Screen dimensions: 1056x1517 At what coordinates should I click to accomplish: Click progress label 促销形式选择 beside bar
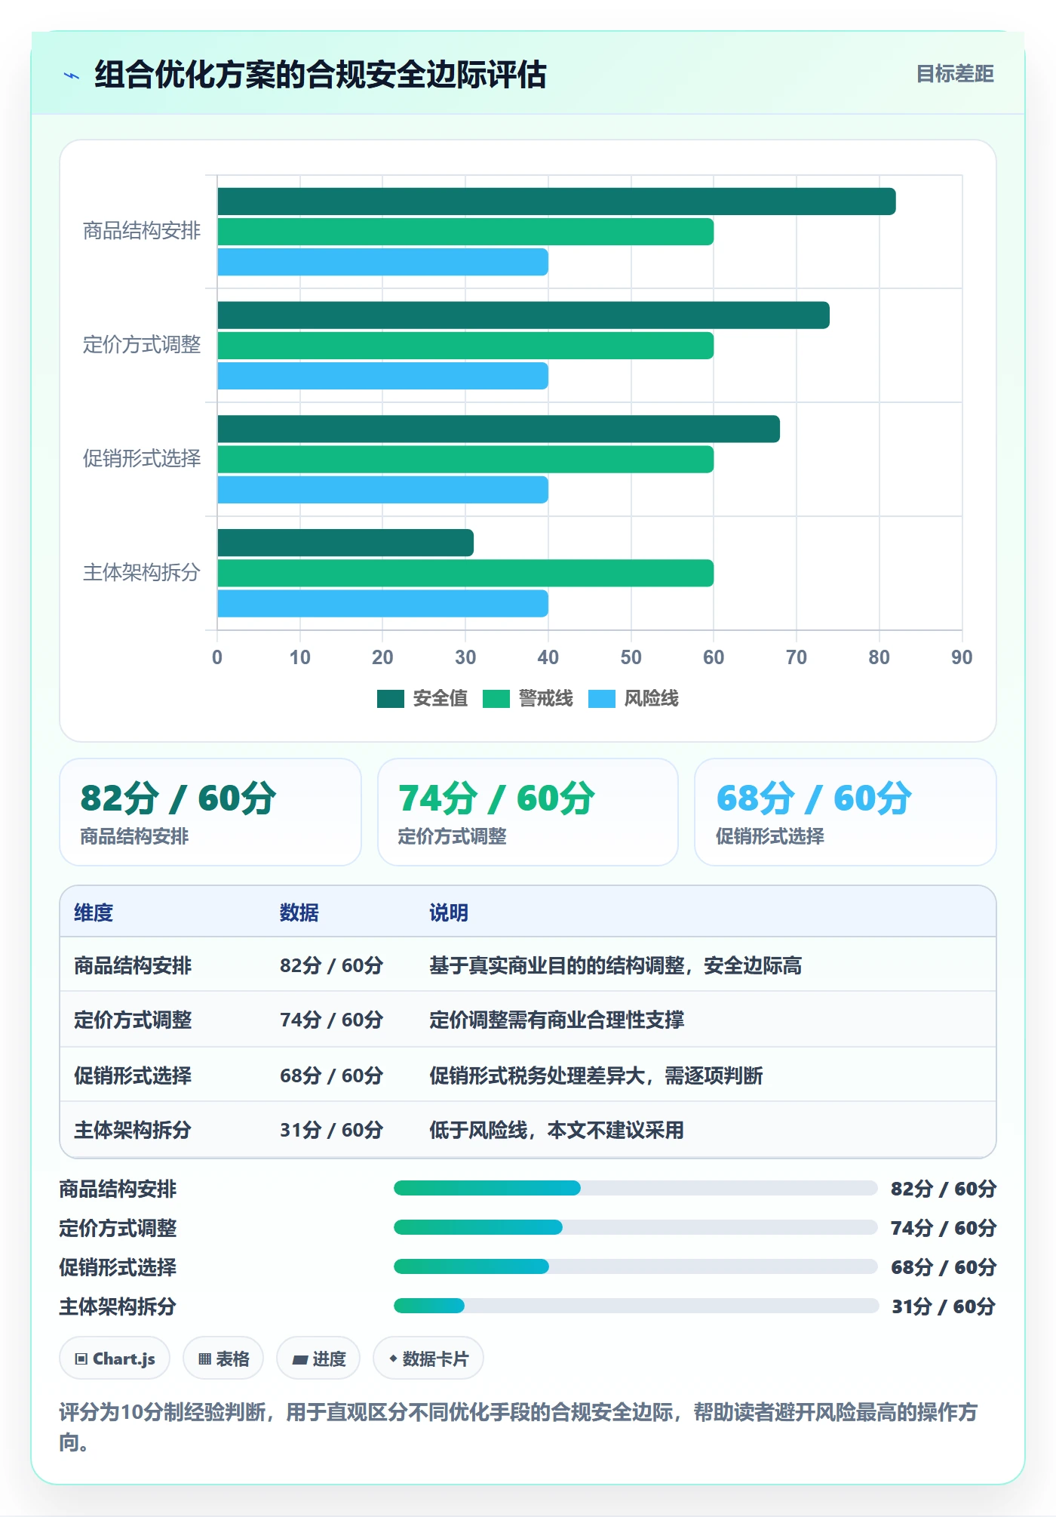click(x=118, y=1267)
